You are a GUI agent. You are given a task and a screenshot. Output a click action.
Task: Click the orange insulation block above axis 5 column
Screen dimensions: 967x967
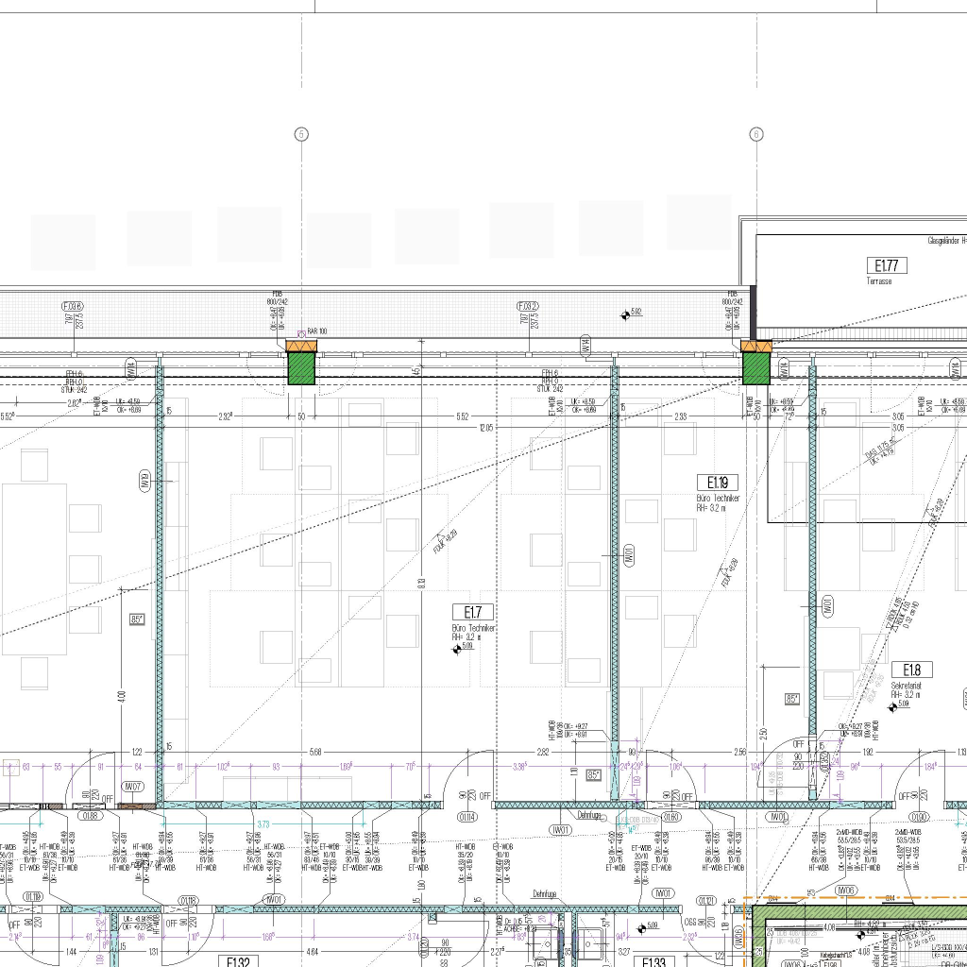coord(301,347)
